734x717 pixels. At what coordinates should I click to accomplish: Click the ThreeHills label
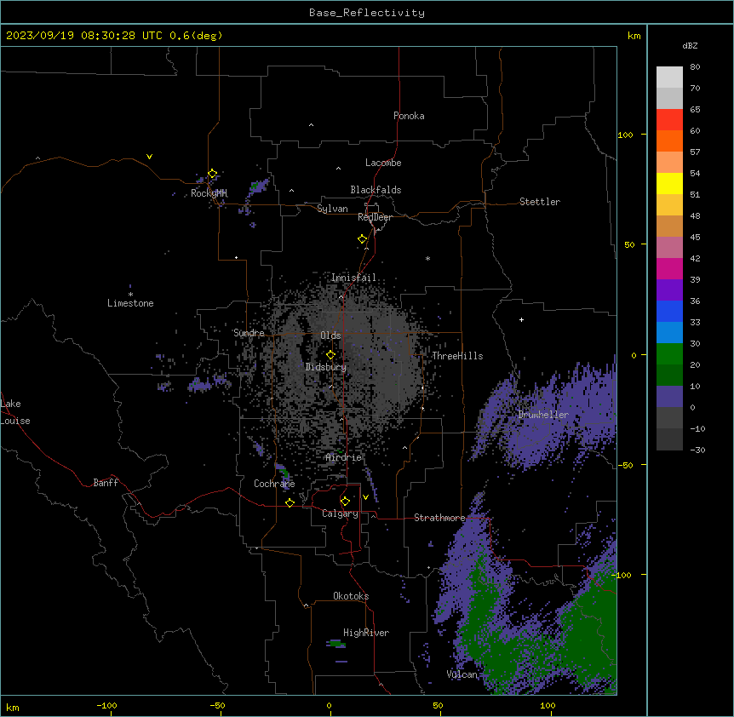click(457, 356)
